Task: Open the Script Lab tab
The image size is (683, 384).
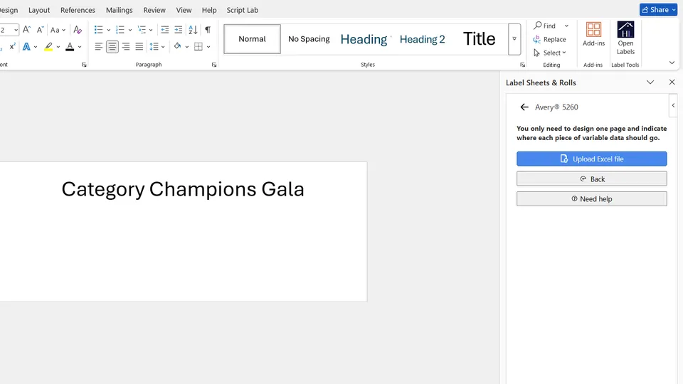Action: click(x=242, y=9)
